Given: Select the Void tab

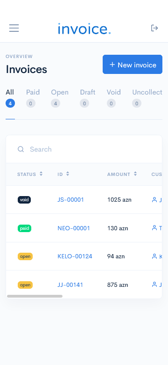Looking at the screenshot, I should [114, 98].
